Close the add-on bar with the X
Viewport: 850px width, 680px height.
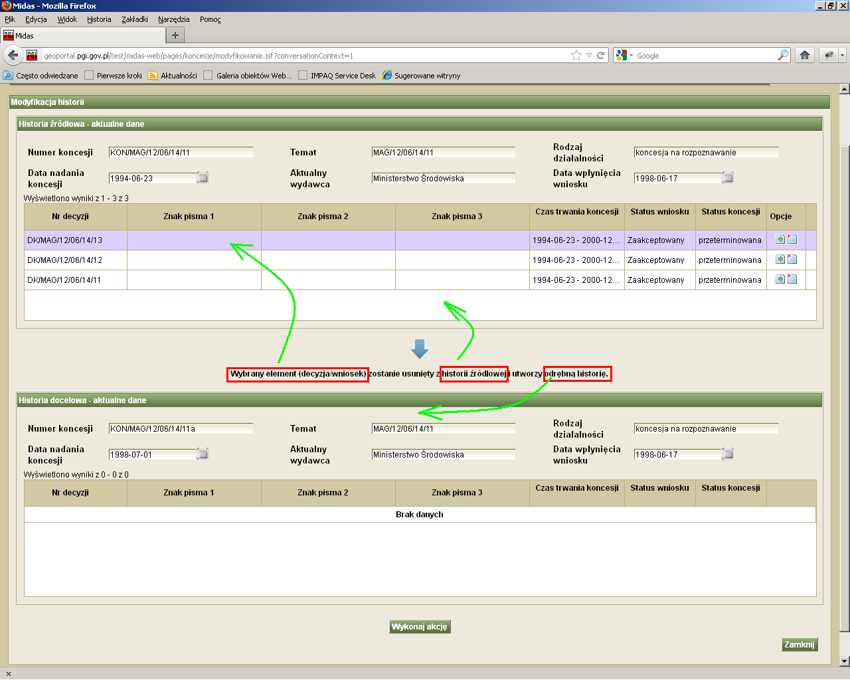click(x=9, y=674)
